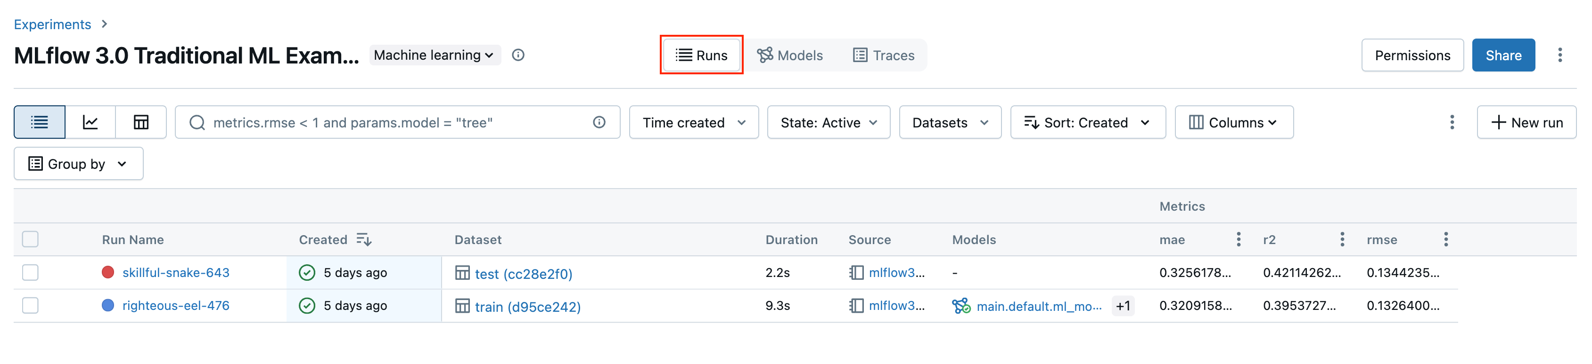Select the table view icon
Image resolution: width=1592 pixels, height=364 pixels.
click(x=140, y=122)
